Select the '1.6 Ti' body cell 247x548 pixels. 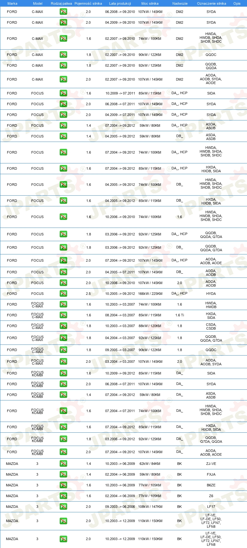point(179,315)
